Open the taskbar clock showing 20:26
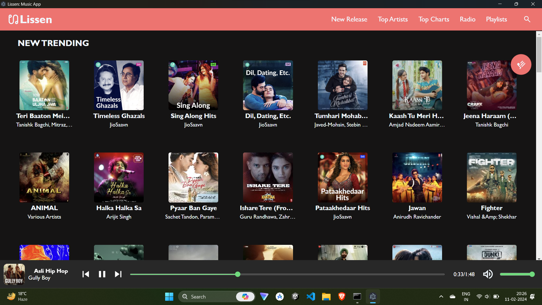542x305 pixels. click(x=515, y=297)
